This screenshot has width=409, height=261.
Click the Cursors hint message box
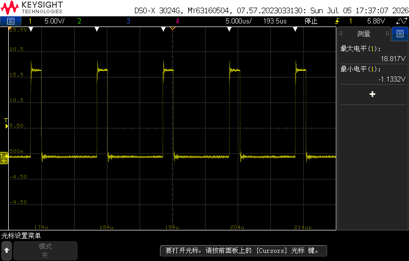tap(243, 251)
